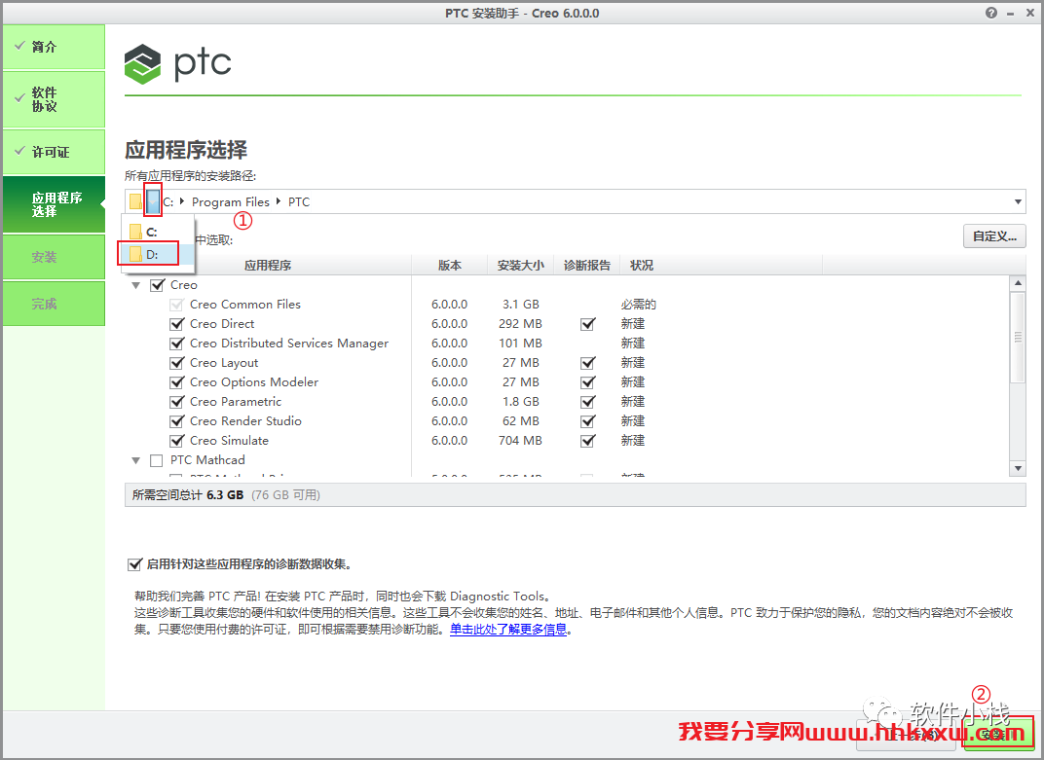Toggle diagnostic report for Creo Parametric

[587, 402]
